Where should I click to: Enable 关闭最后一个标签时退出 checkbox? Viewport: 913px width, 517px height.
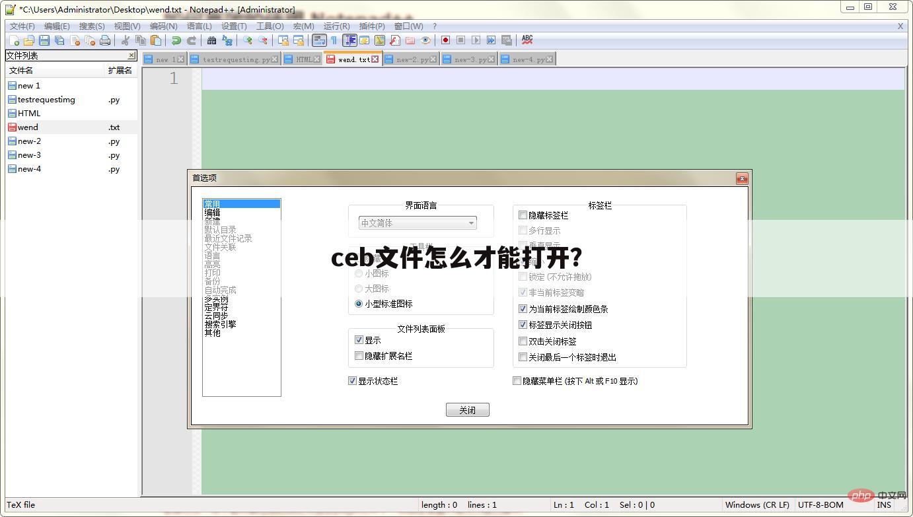click(x=523, y=357)
